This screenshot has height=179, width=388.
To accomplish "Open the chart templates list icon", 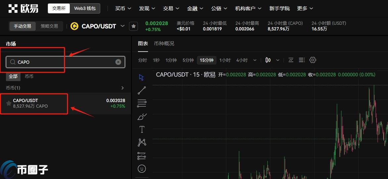I will (302, 60).
